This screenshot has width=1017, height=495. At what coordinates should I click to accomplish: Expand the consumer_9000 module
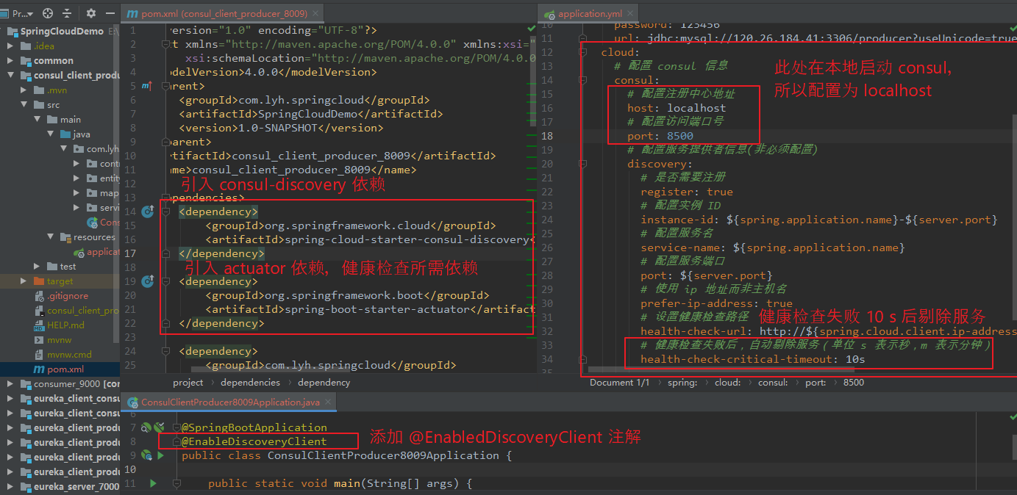[x=10, y=384]
